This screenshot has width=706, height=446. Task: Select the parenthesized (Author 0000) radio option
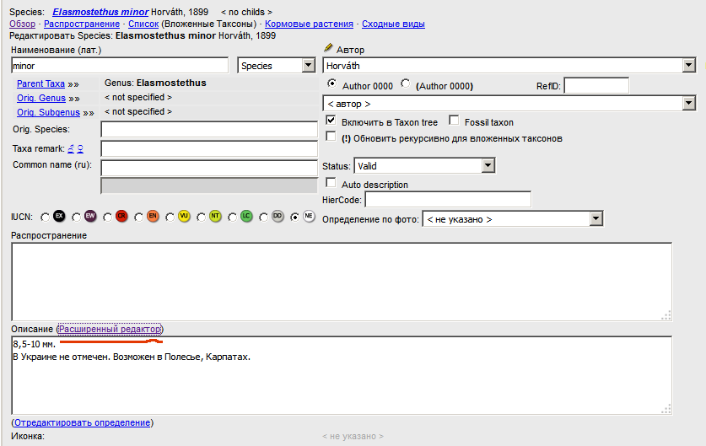[x=406, y=84]
